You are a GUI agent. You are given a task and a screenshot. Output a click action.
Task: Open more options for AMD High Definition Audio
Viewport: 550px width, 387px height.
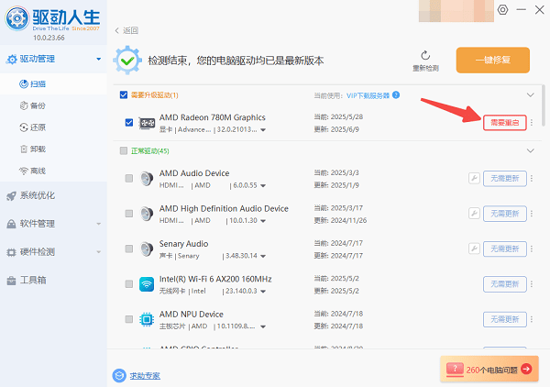532,214
